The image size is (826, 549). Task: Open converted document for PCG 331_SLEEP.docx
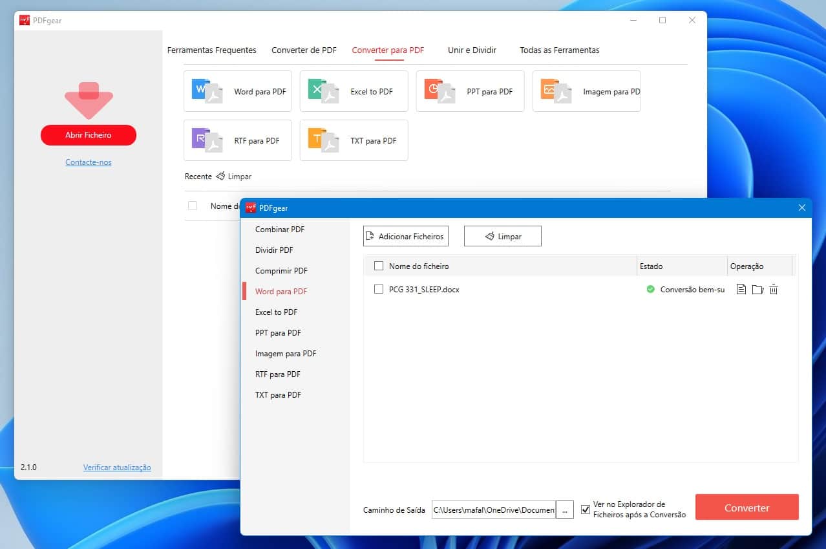741,290
